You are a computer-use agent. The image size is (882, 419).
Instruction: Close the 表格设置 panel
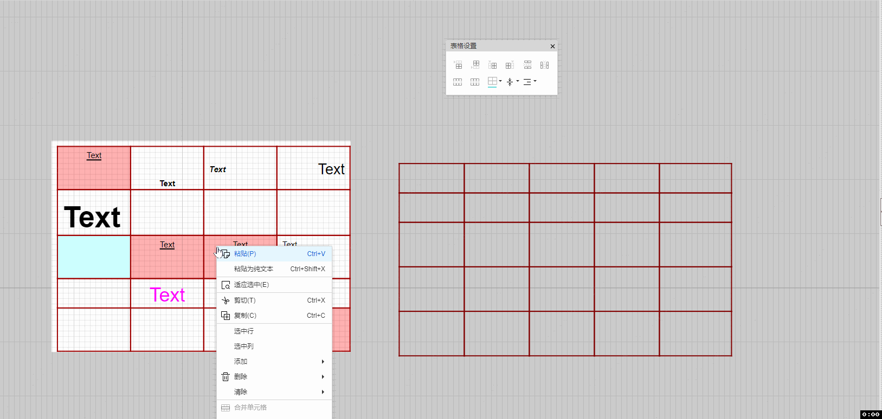pyautogui.click(x=552, y=46)
